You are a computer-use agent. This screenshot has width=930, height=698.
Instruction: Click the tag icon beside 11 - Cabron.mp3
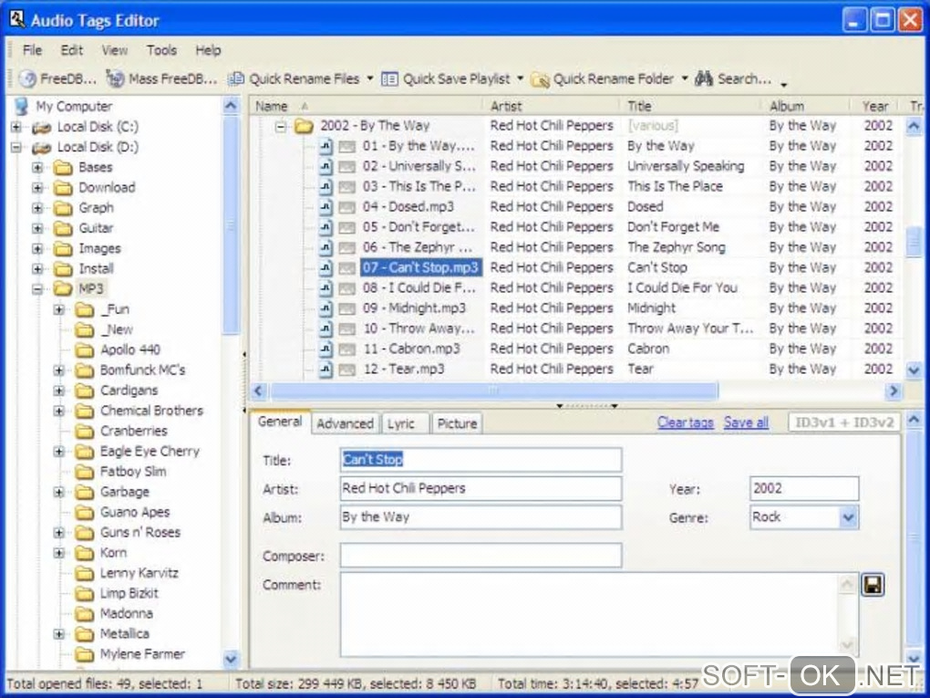tap(347, 349)
